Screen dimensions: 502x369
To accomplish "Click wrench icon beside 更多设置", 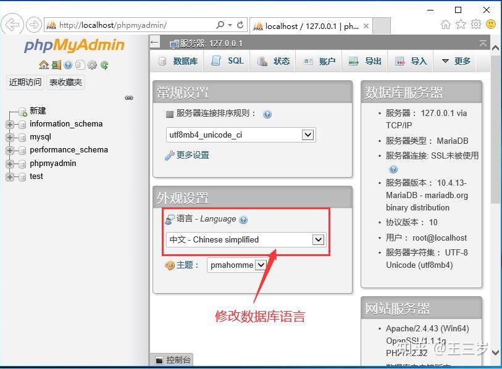I will click(x=169, y=155).
